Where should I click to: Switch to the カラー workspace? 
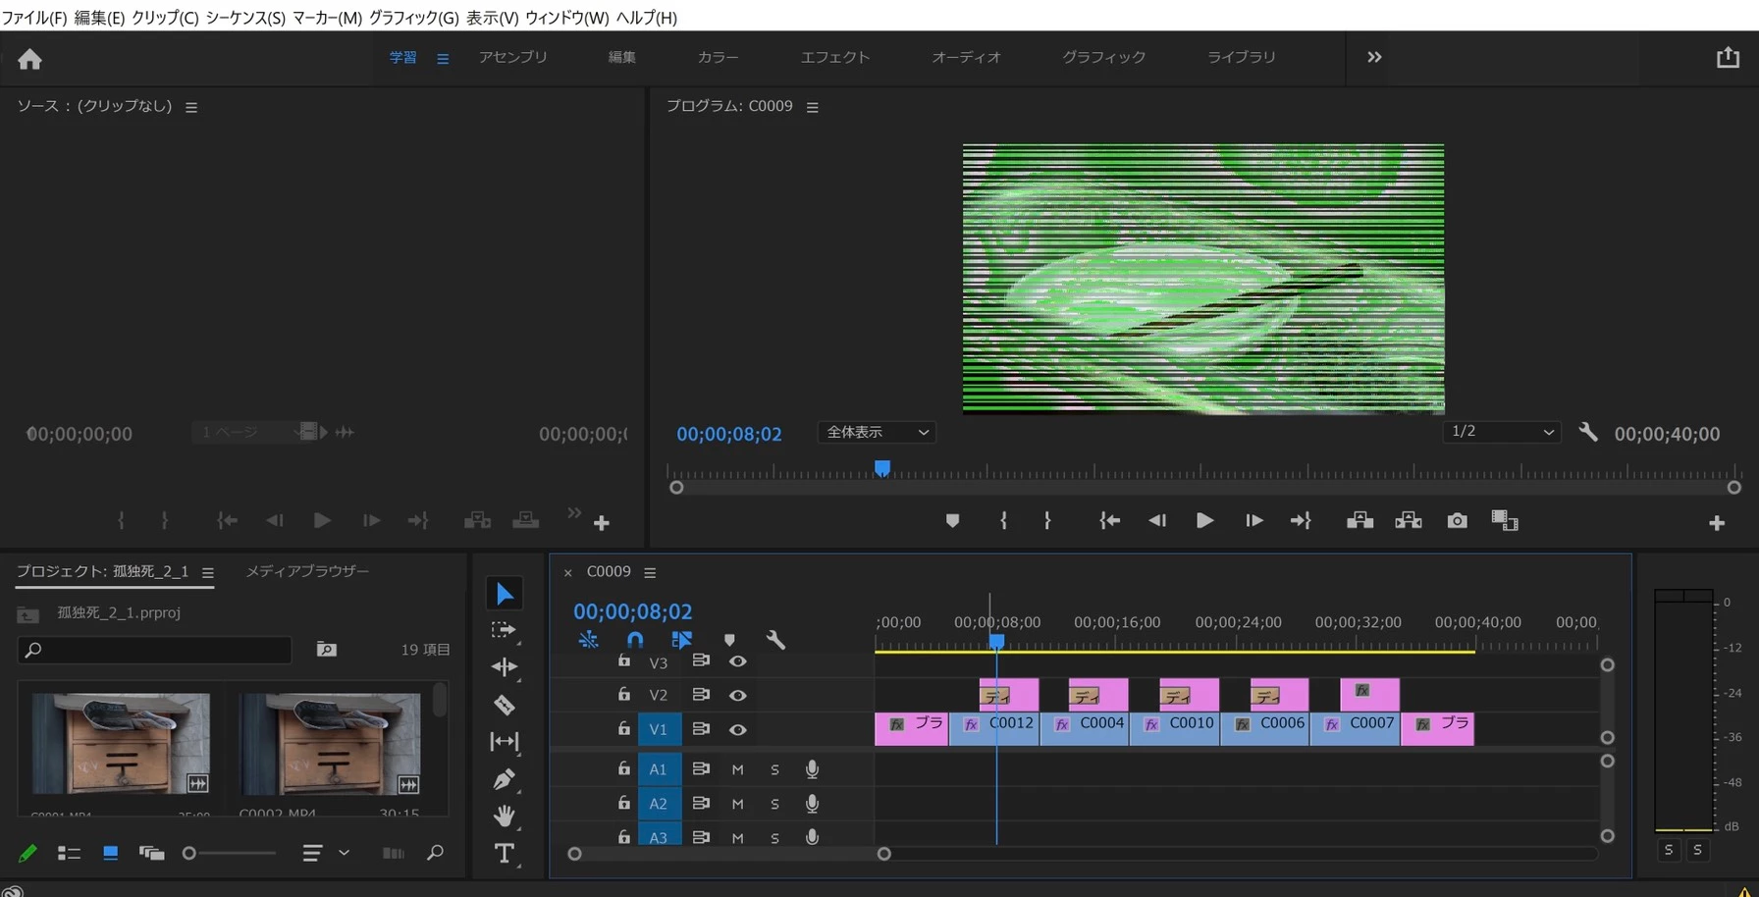click(719, 57)
